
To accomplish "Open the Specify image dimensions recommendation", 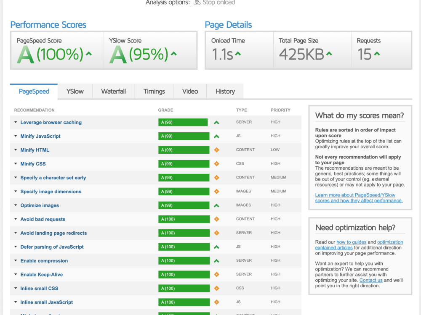I will [x=51, y=192].
